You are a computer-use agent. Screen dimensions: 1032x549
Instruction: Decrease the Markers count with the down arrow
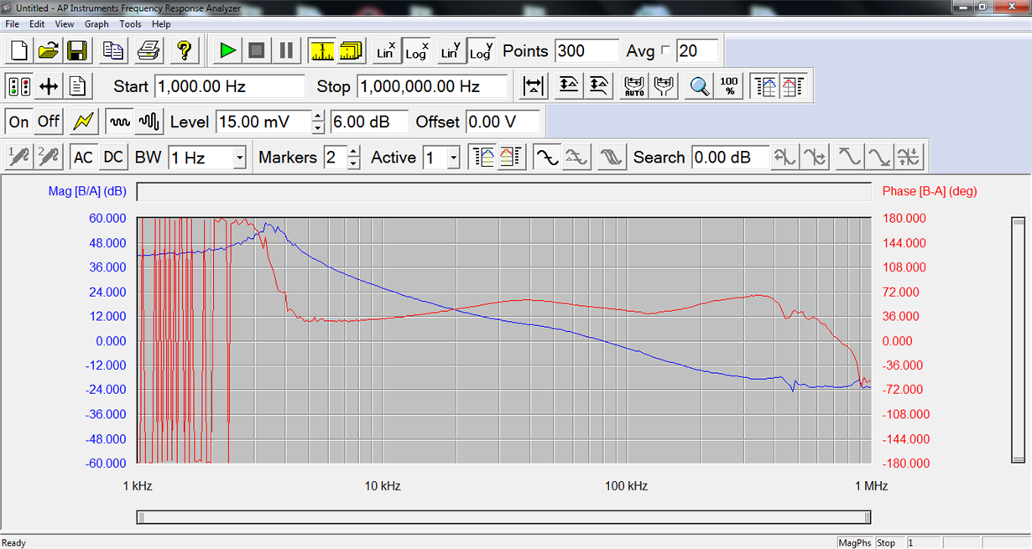[354, 163]
